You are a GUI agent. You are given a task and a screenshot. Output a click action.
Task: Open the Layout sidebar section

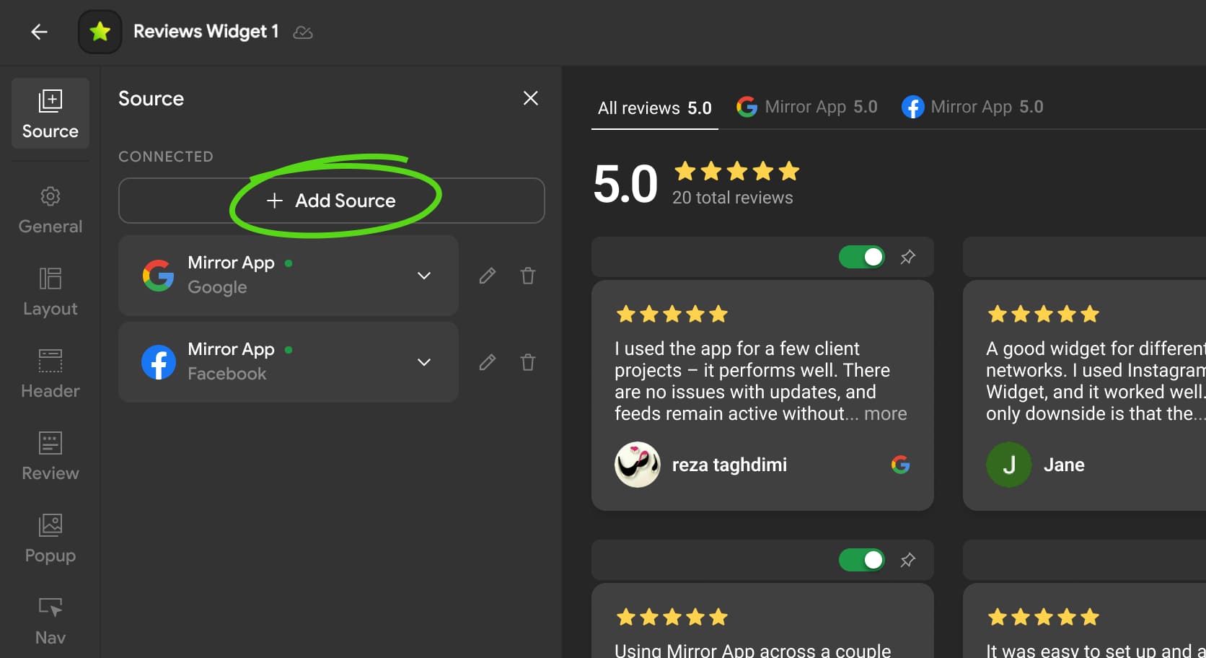[x=50, y=292]
